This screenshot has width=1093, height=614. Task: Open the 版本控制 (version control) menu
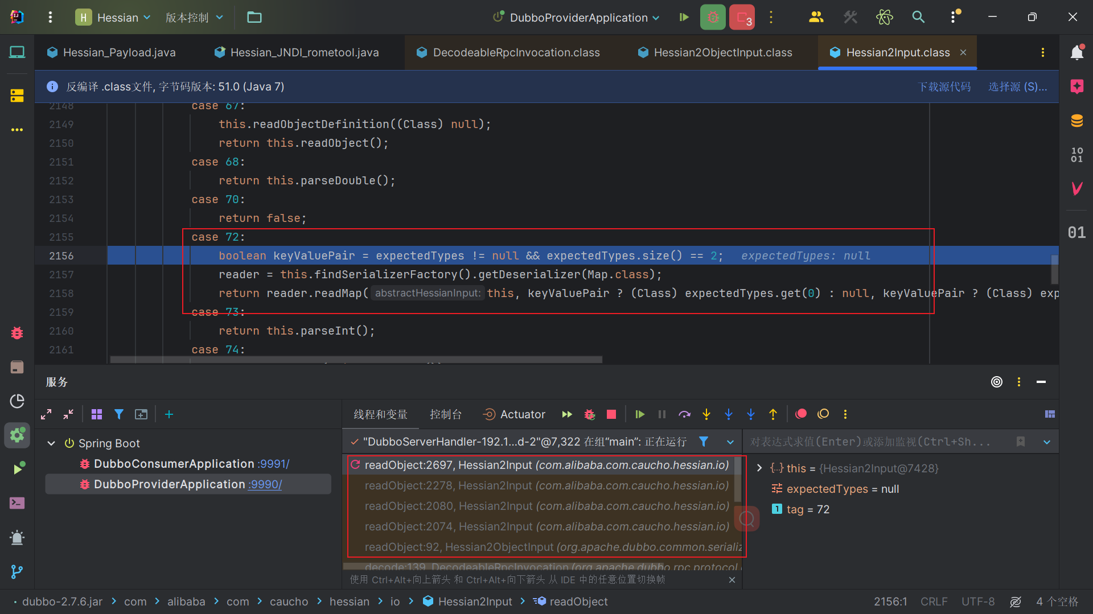coord(194,17)
